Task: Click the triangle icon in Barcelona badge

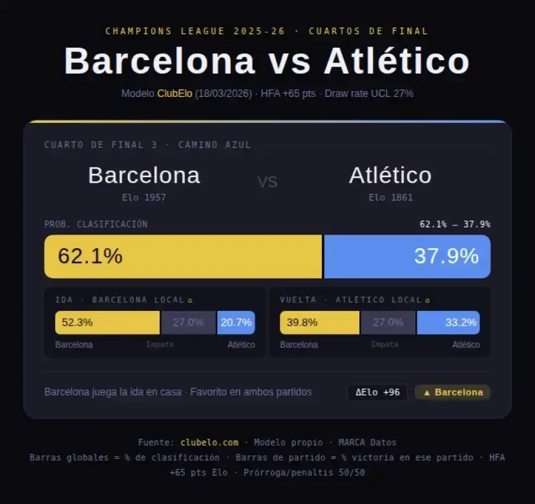Action: tap(426, 392)
